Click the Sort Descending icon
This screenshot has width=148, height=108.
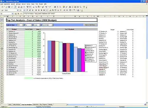60,7
